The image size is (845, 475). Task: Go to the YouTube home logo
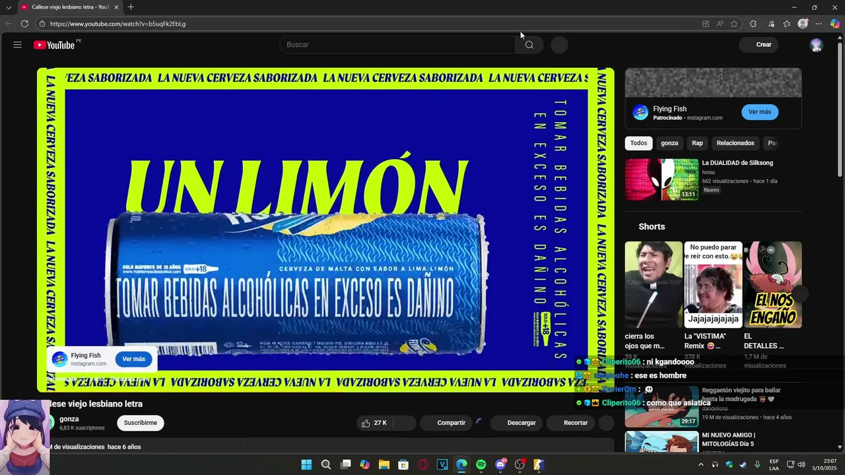coord(54,45)
